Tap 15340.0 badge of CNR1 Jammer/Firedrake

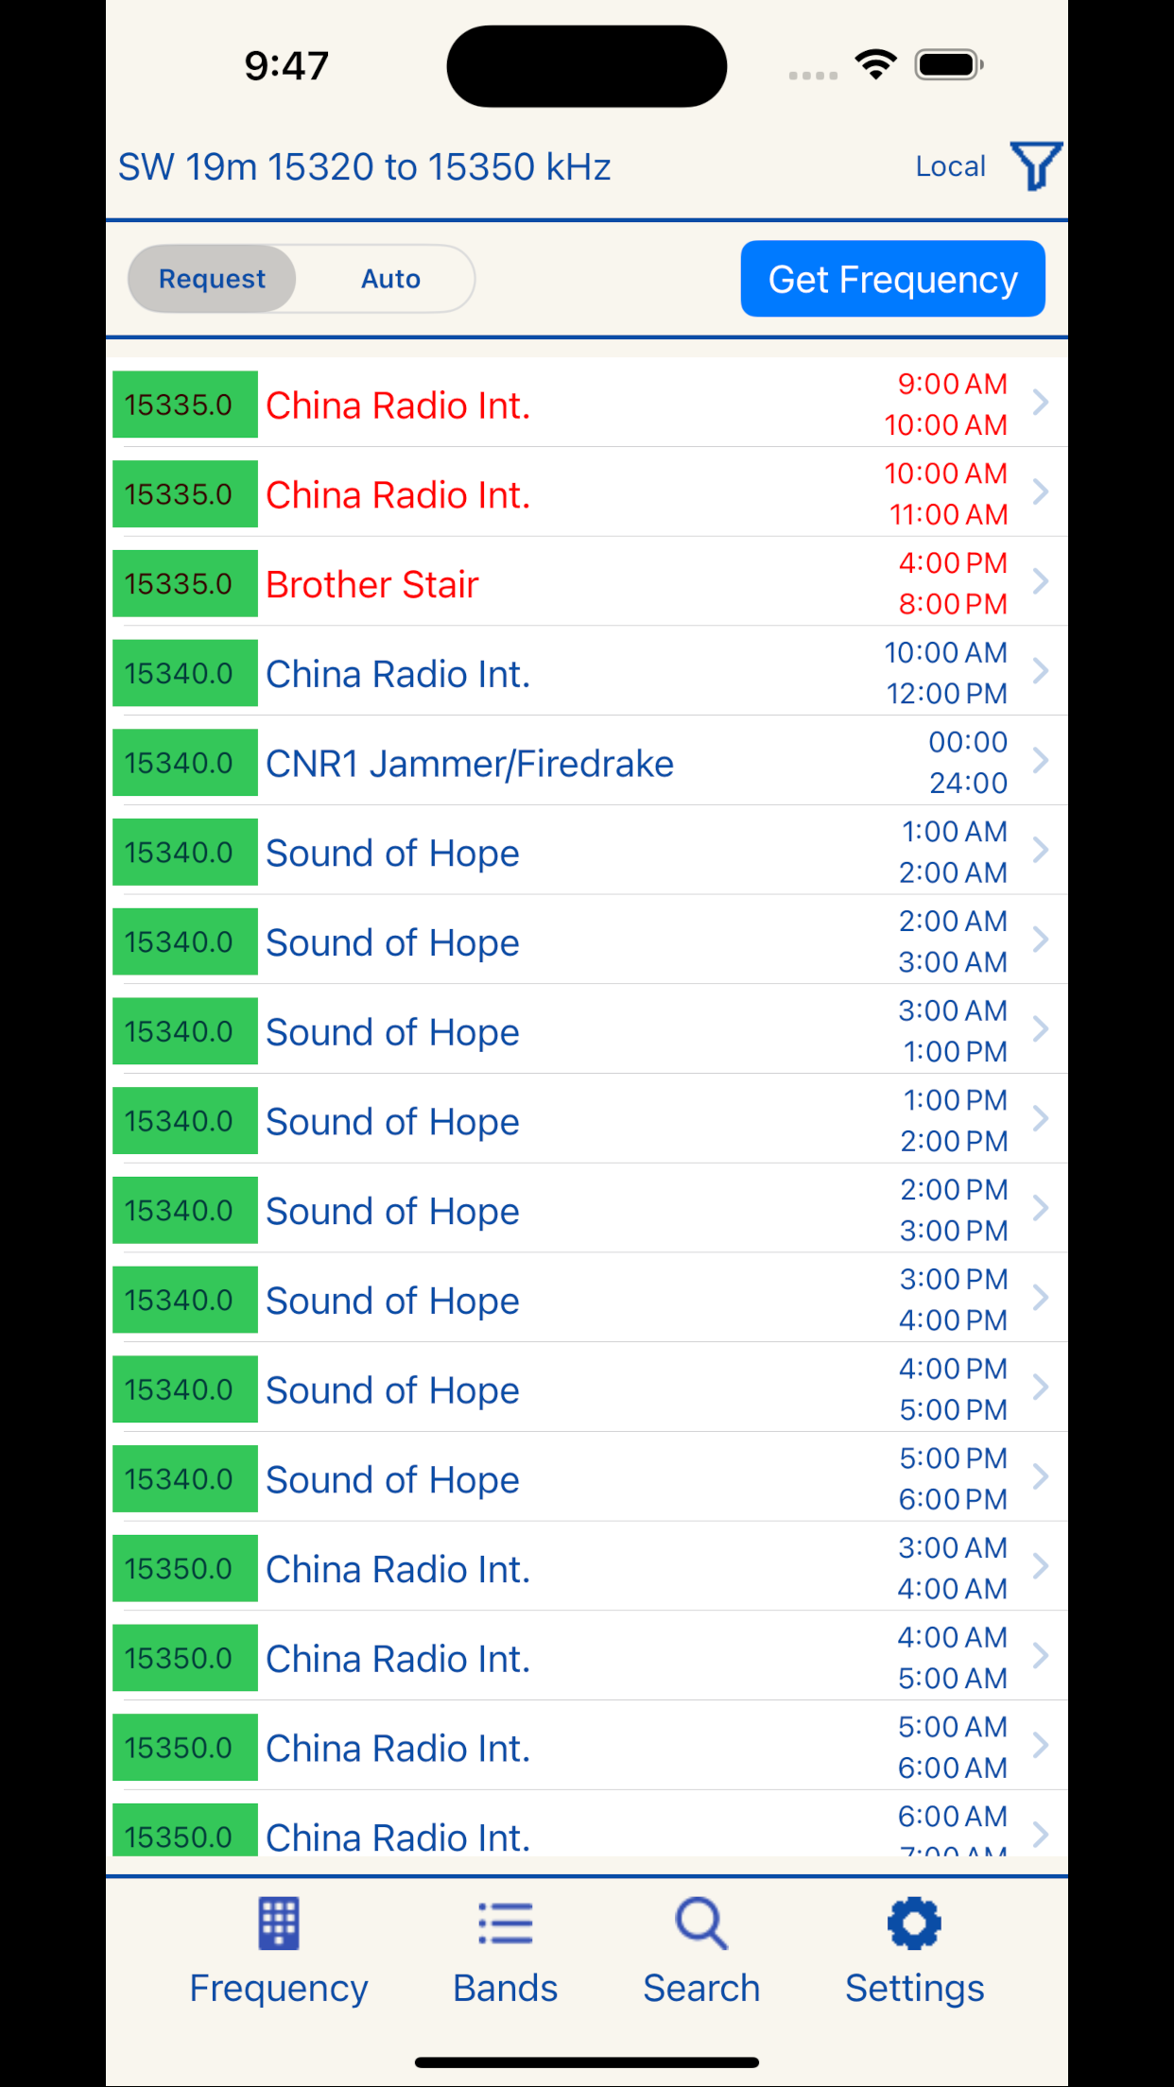pyautogui.click(x=185, y=762)
